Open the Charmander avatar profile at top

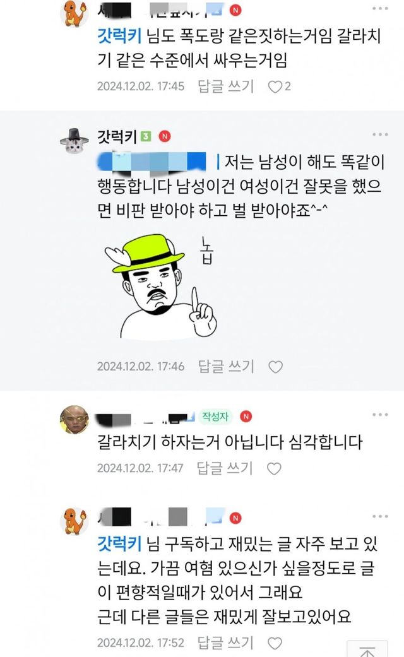(74, 13)
